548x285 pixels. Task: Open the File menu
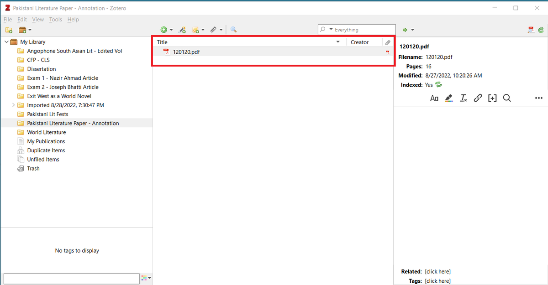[8, 20]
